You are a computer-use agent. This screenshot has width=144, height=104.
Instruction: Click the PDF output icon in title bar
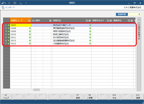[20, 3]
